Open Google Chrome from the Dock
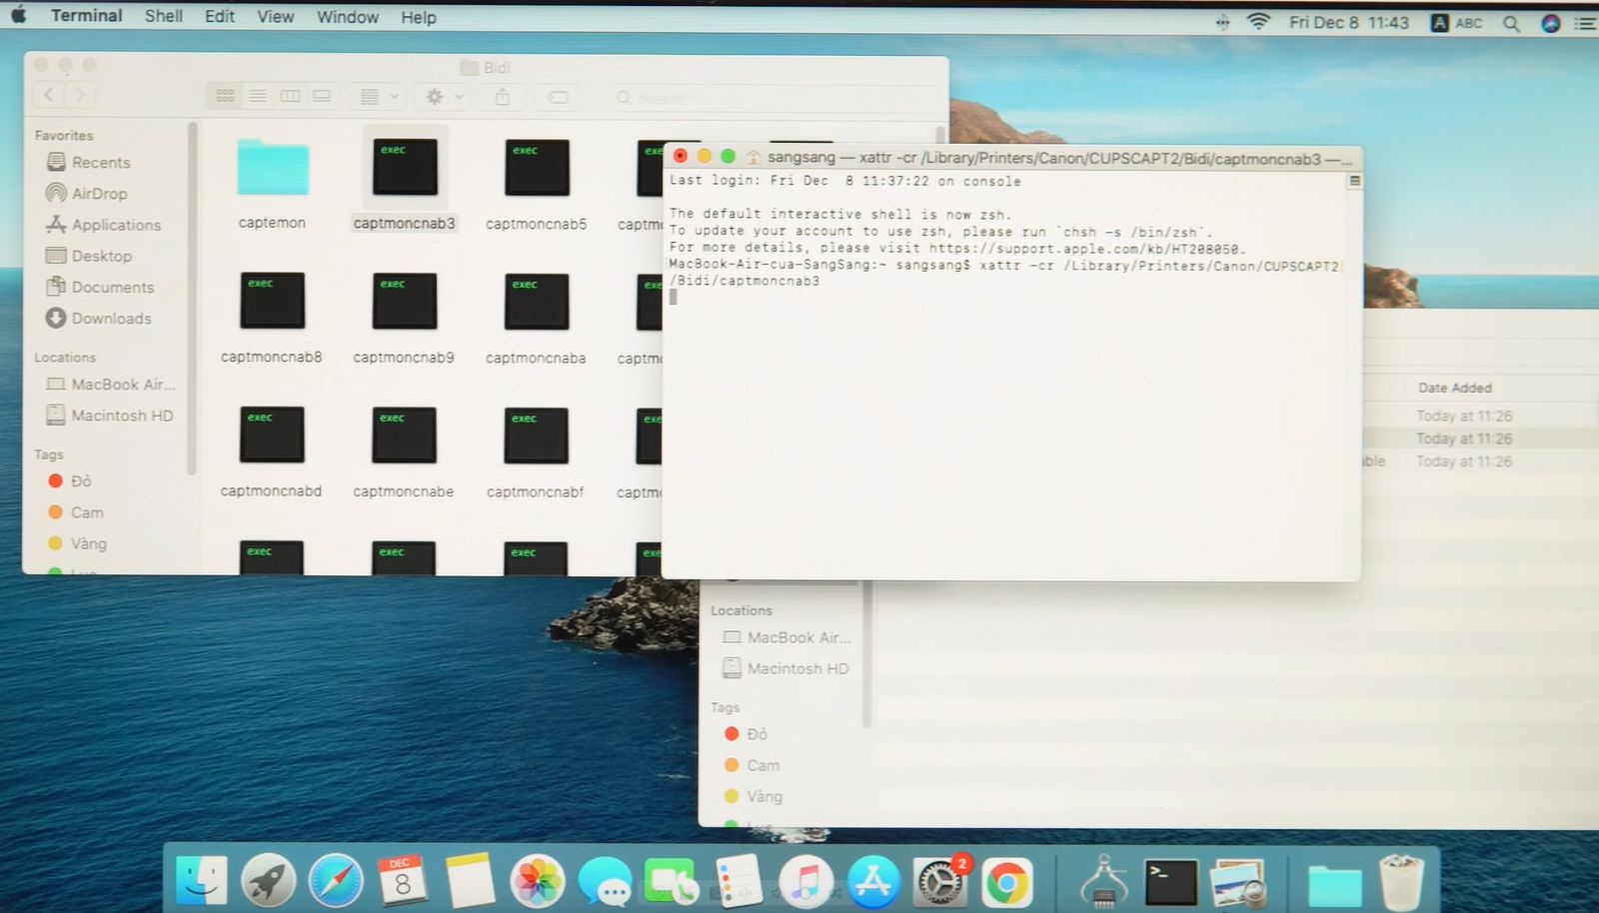This screenshot has height=913, width=1599. pos(1006,881)
